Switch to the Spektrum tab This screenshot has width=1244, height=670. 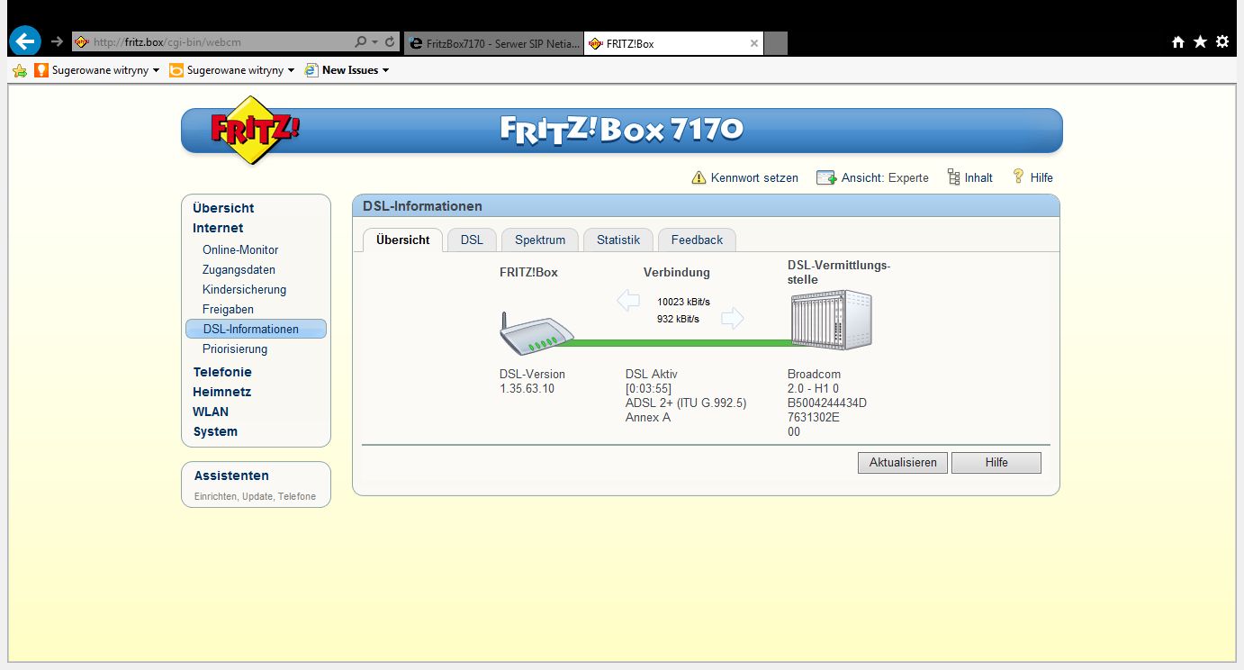[540, 240]
